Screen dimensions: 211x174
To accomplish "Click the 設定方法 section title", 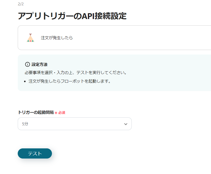I will (x=40, y=64).
